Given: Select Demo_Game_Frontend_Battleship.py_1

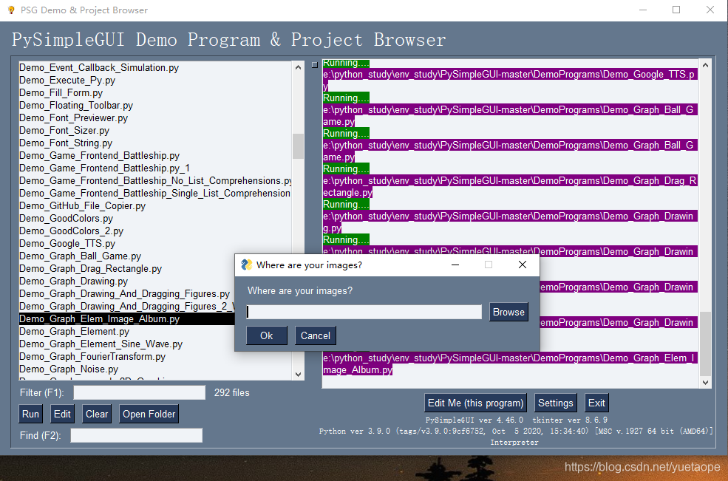Looking at the screenshot, I should [x=155, y=168].
